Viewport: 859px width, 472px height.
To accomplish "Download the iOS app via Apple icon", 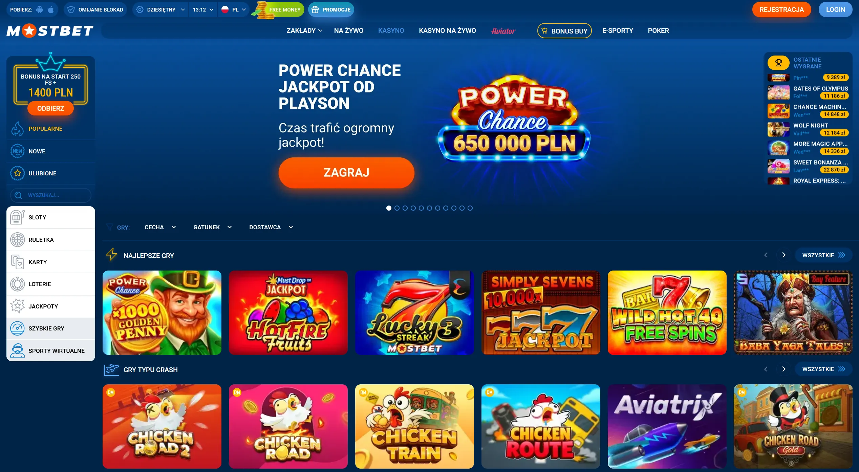I will [51, 9].
